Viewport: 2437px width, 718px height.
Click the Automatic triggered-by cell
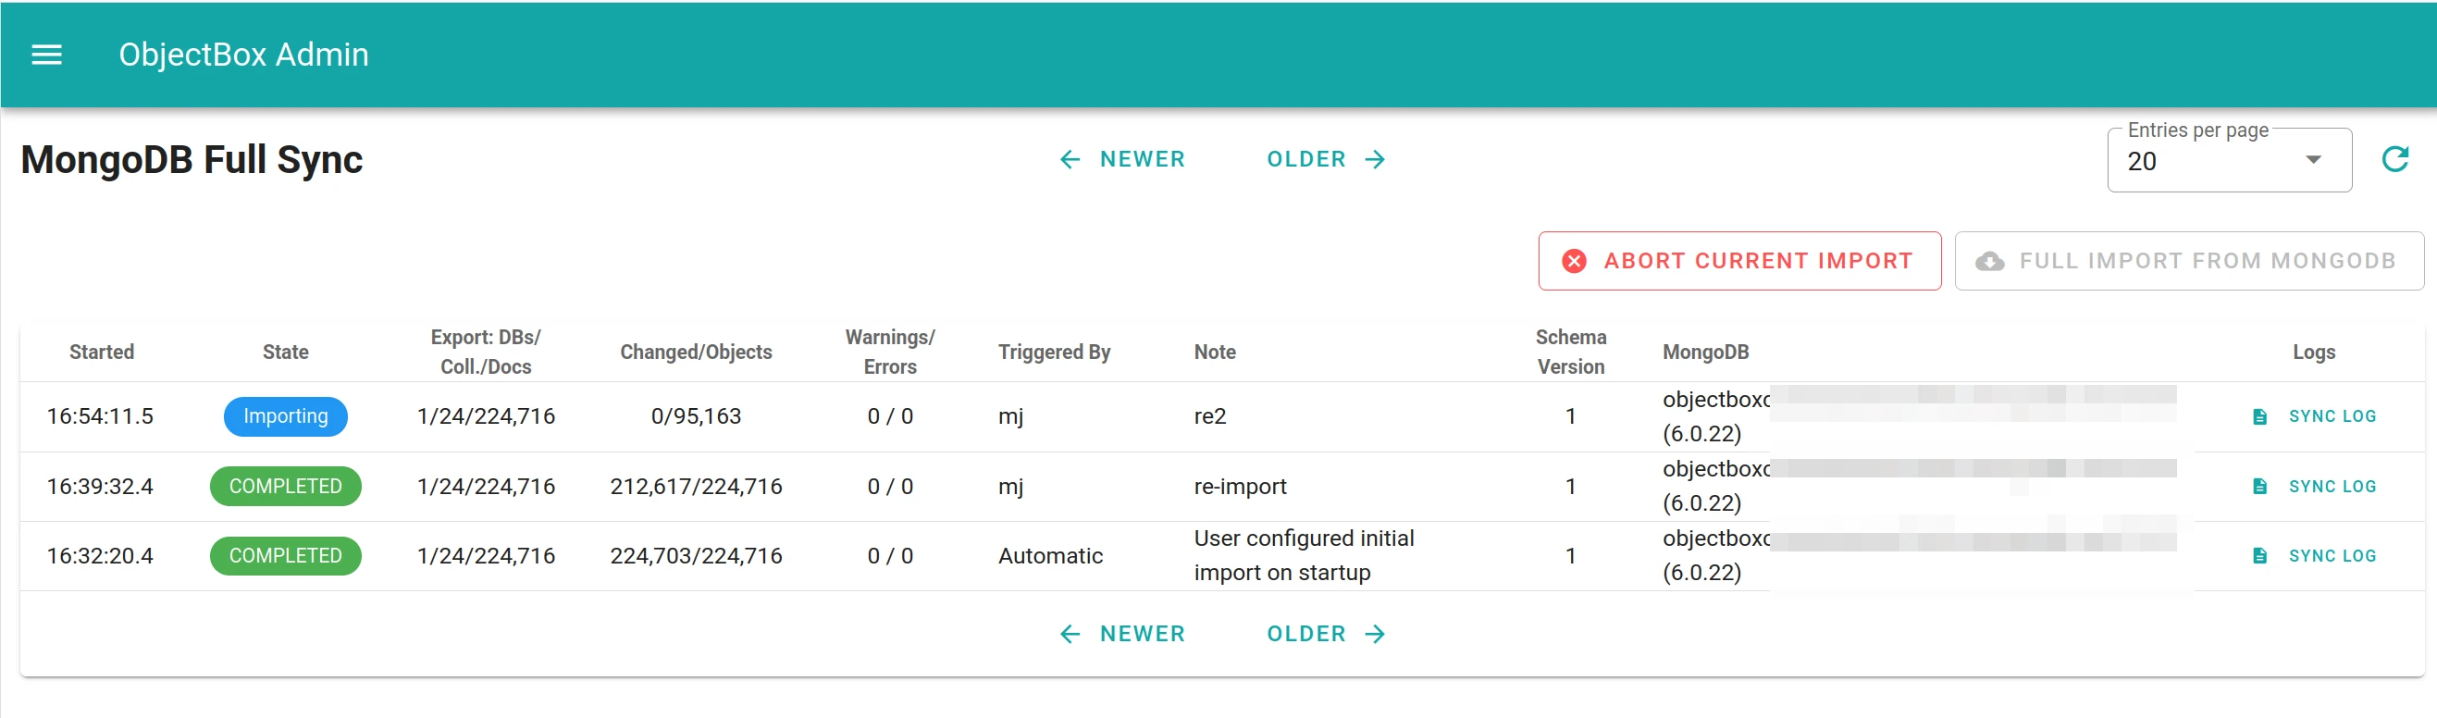click(1051, 556)
